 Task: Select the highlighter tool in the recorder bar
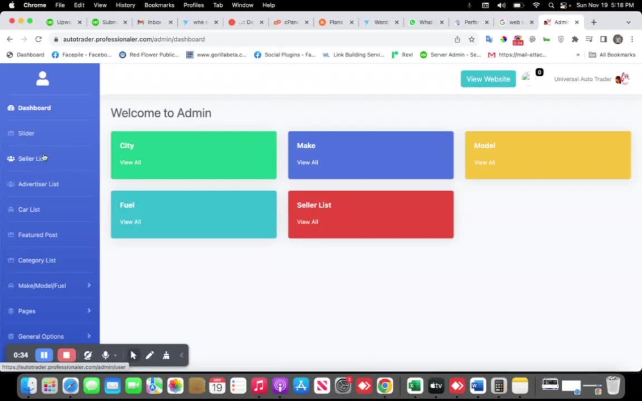[x=166, y=355]
